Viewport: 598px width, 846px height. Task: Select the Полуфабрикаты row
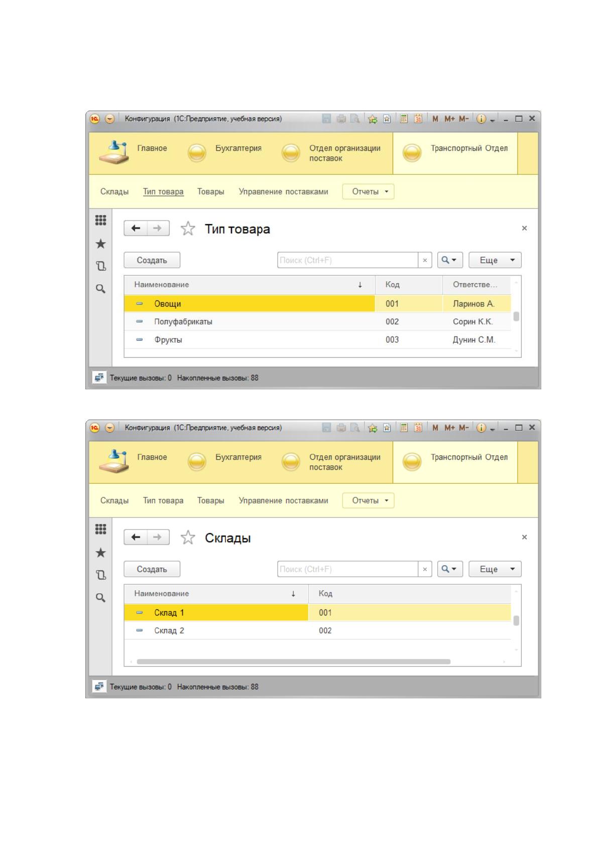(x=317, y=322)
